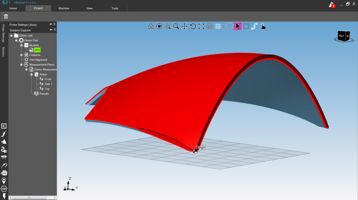
Task: Click the rotate view icon
Action: coord(193,26)
